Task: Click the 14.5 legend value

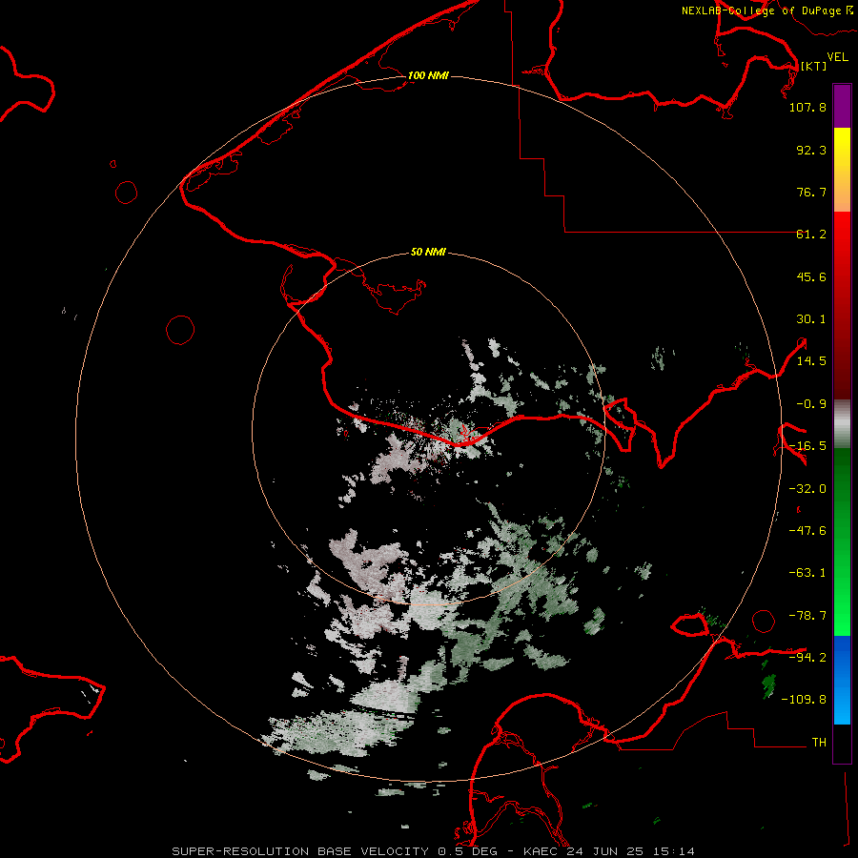Action: click(811, 361)
